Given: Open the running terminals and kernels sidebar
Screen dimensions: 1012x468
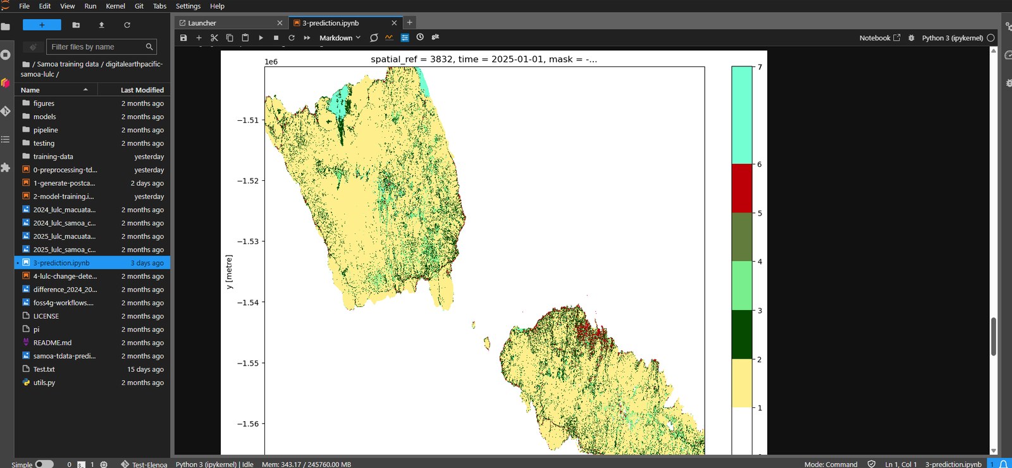Looking at the screenshot, I should 6,54.
